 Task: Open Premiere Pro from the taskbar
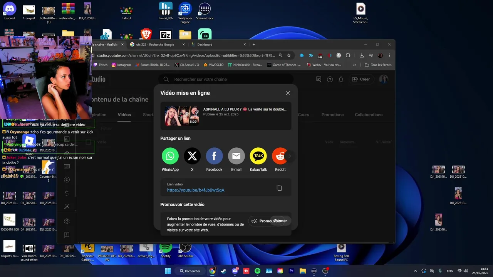coord(291,271)
